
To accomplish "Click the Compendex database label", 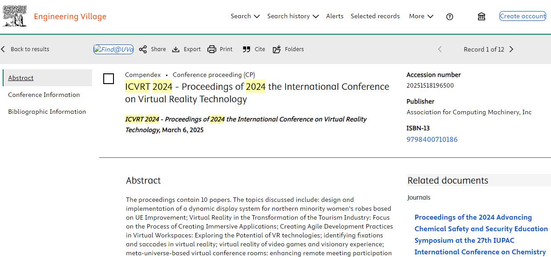I will click(143, 75).
